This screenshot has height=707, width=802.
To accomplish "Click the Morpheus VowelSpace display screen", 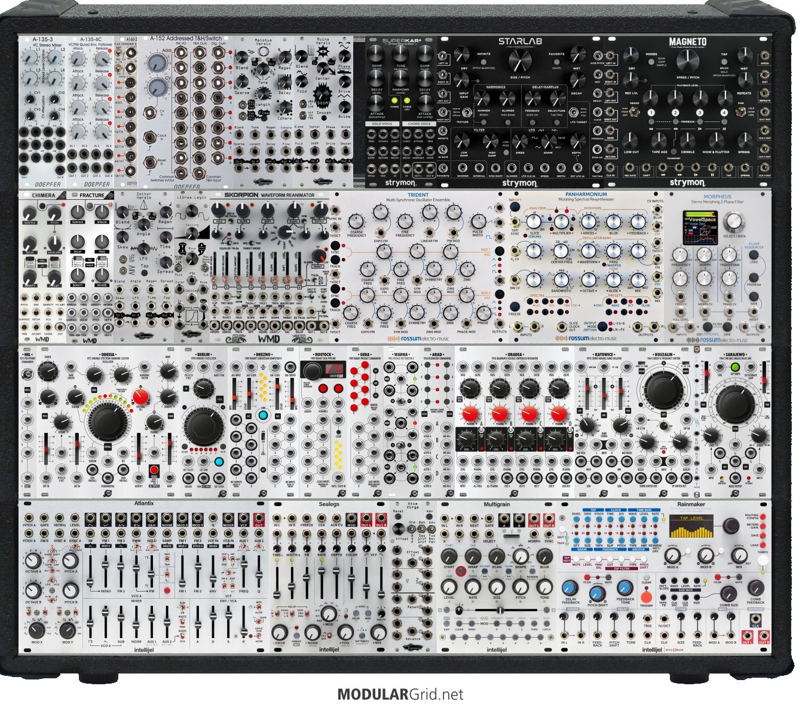I will click(x=700, y=227).
